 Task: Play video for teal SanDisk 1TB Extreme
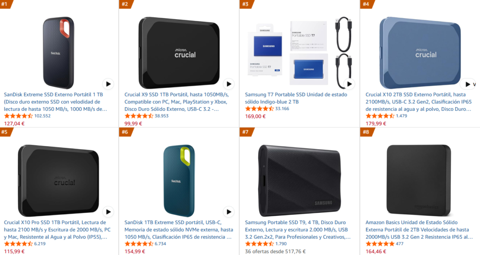tap(228, 211)
